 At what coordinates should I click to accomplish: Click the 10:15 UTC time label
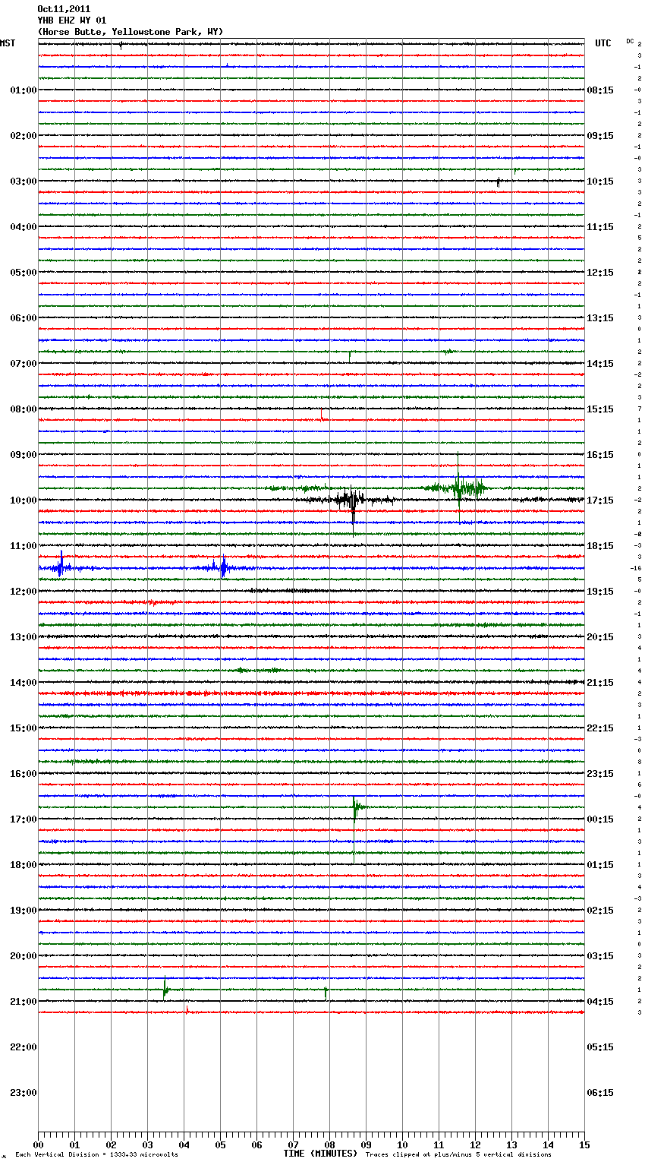click(x=600, y=182)
